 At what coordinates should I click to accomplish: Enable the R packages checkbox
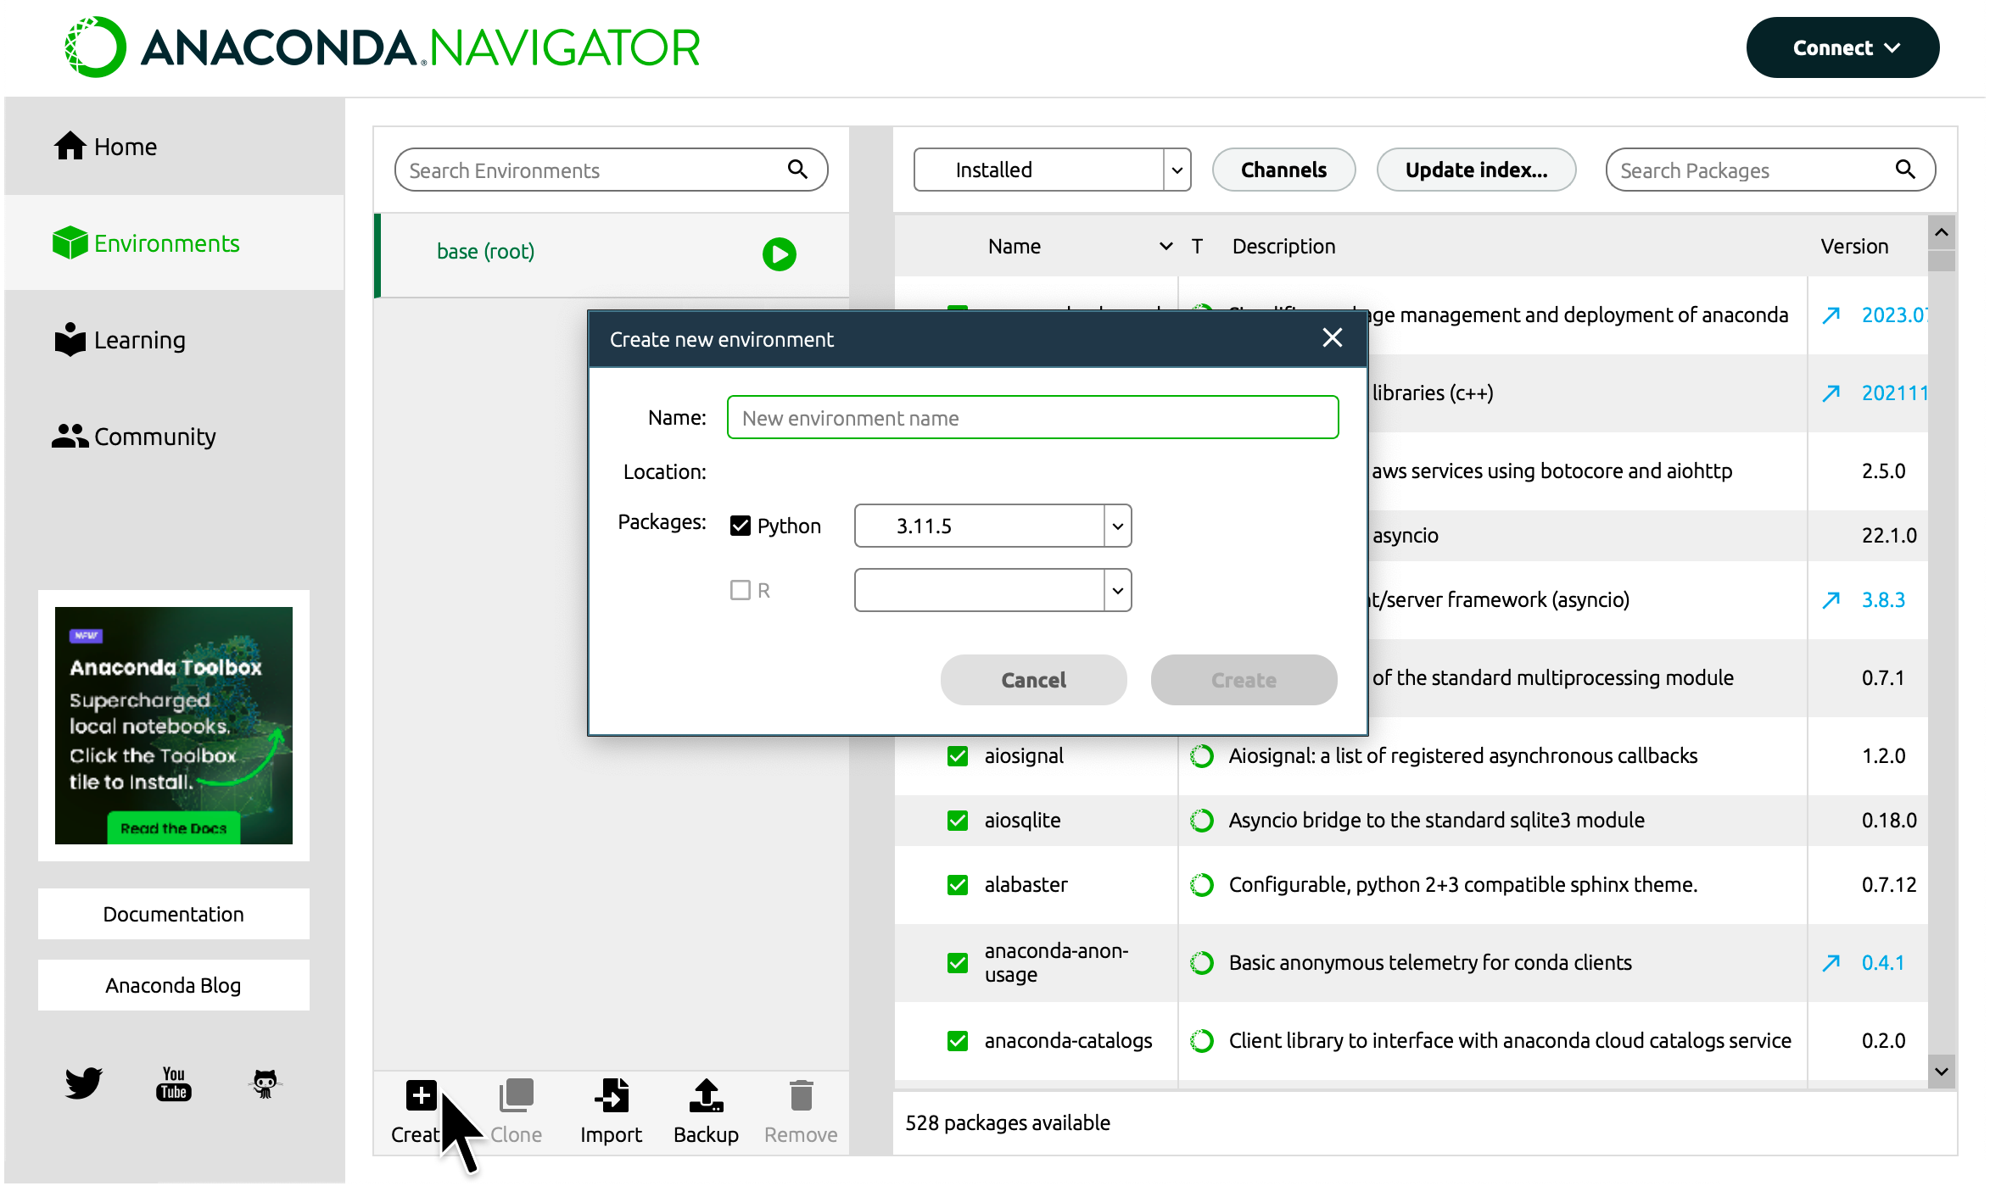point(739,589)
